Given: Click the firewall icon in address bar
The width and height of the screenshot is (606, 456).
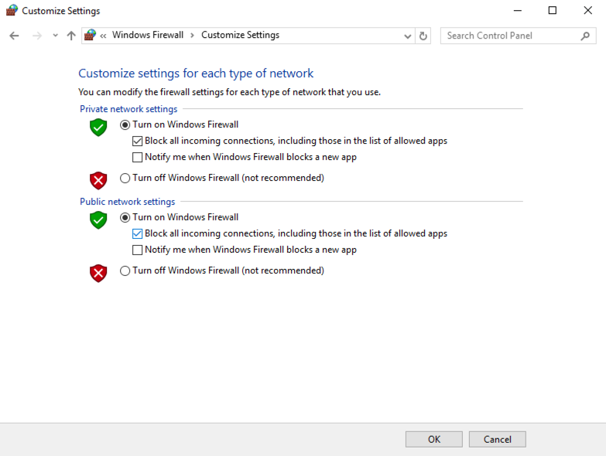Looking at the screenshot, I should coord(91,36).
